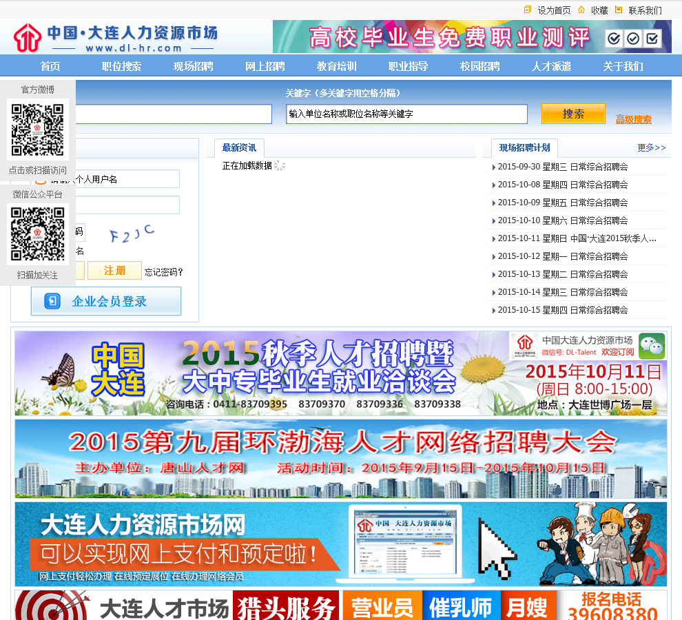Image resolution: width=682 pixels, height=620 pixels.
Task: Click the 月嫂 ad block
Action: tap(528, 606)
